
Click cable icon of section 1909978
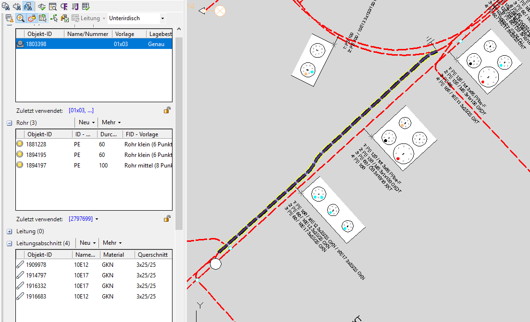click(x=20, y=264)
